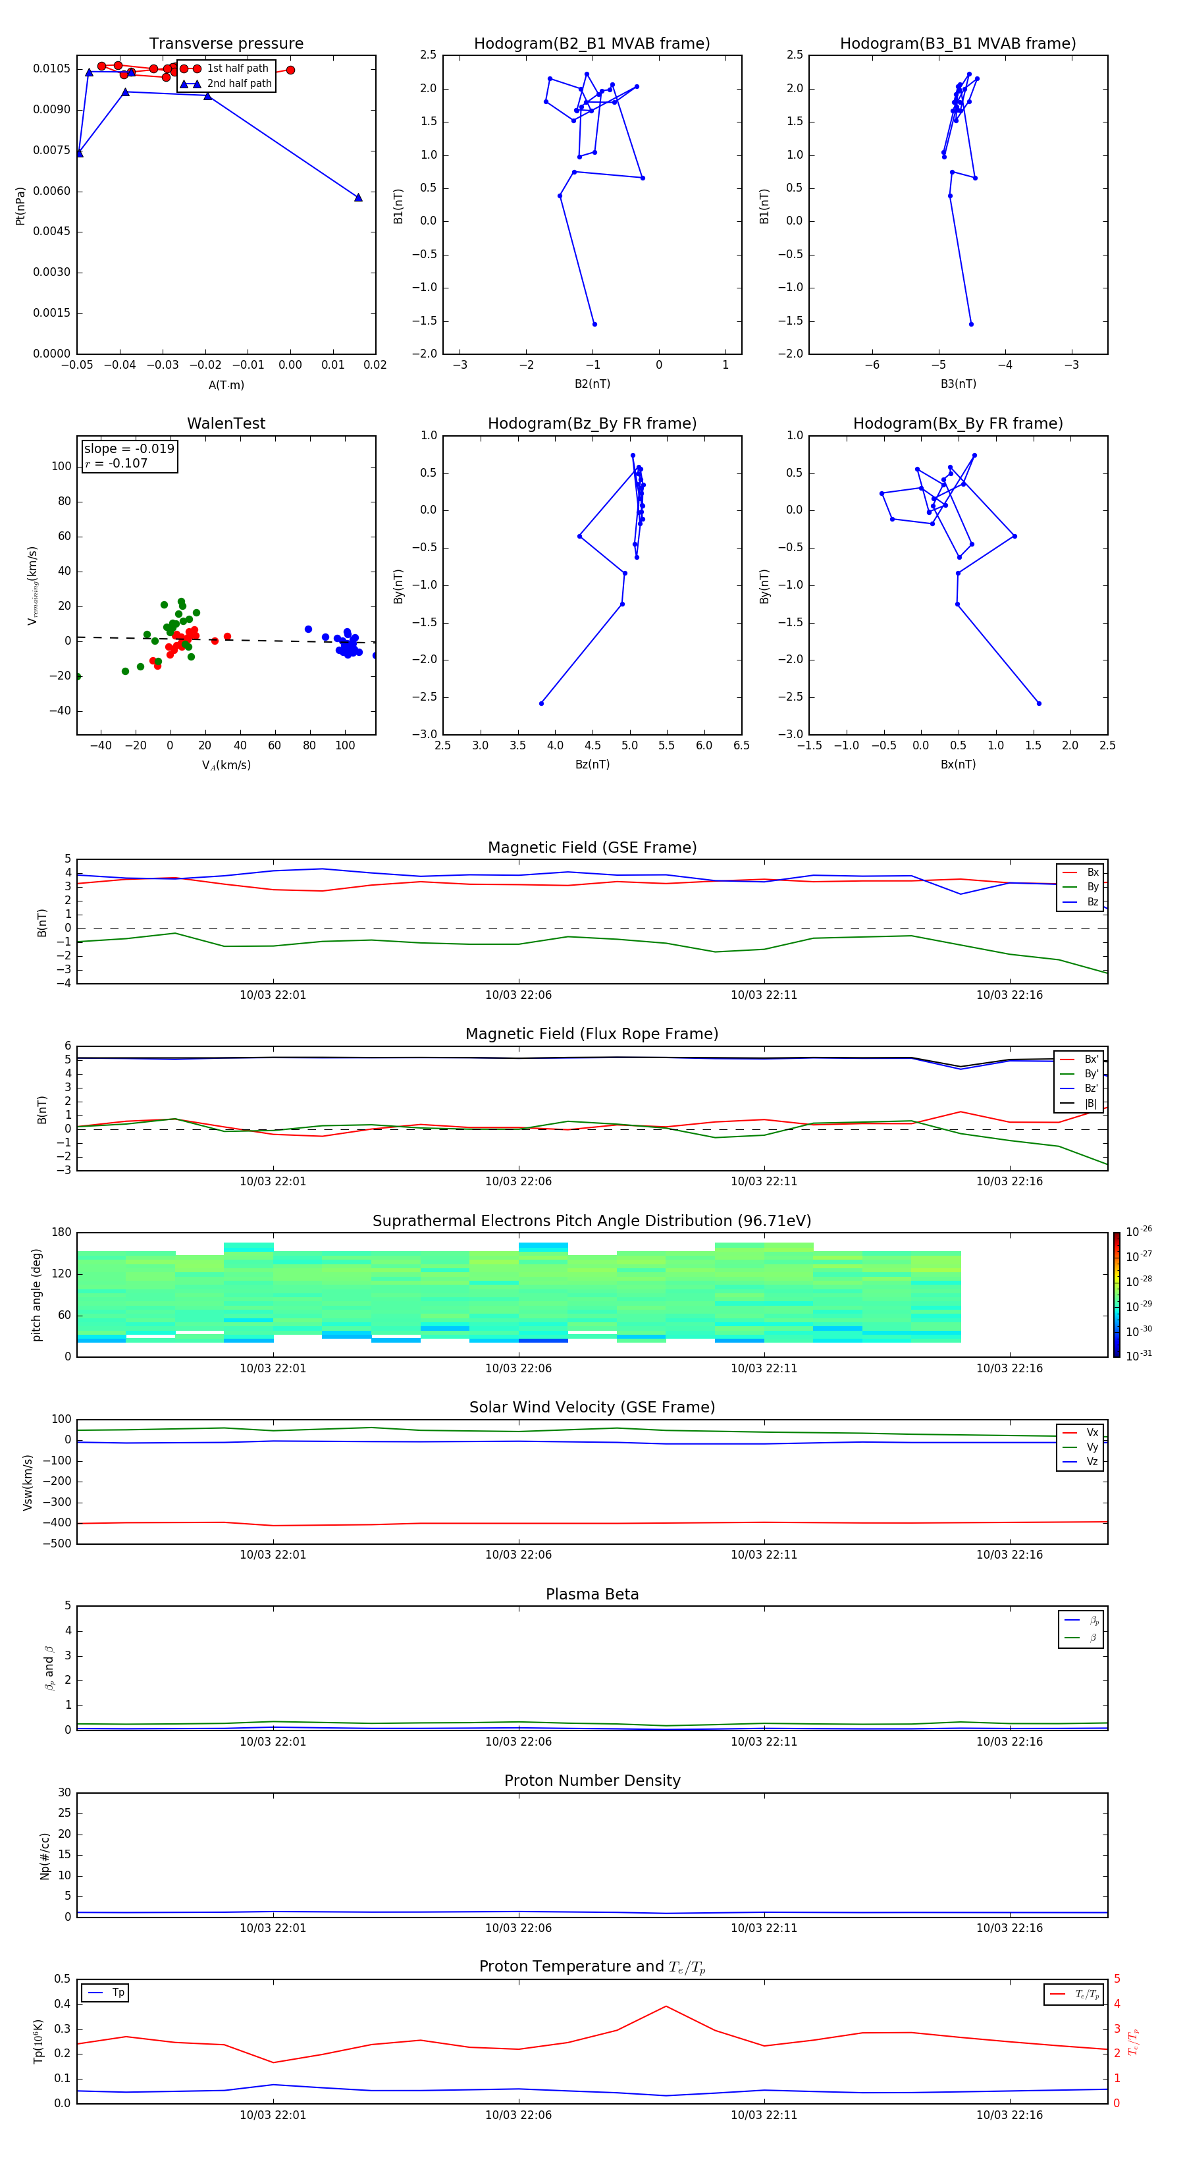The image size is (1185, 2173).
Task: Click 'Bx' in GSE magnetic field legend
Action: point(1081,872)
